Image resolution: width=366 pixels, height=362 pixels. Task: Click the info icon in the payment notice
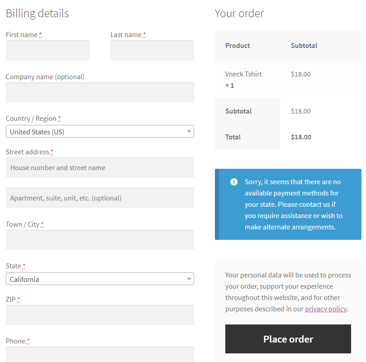pos(234,182)
